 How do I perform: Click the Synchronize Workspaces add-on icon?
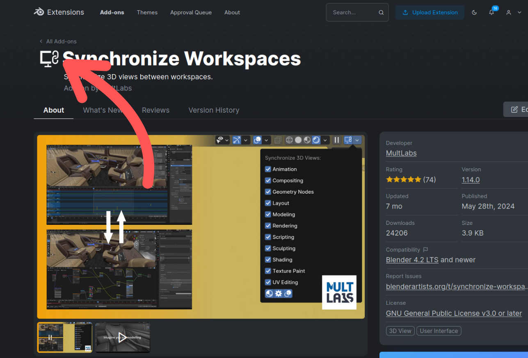click(x=50, y=59)
